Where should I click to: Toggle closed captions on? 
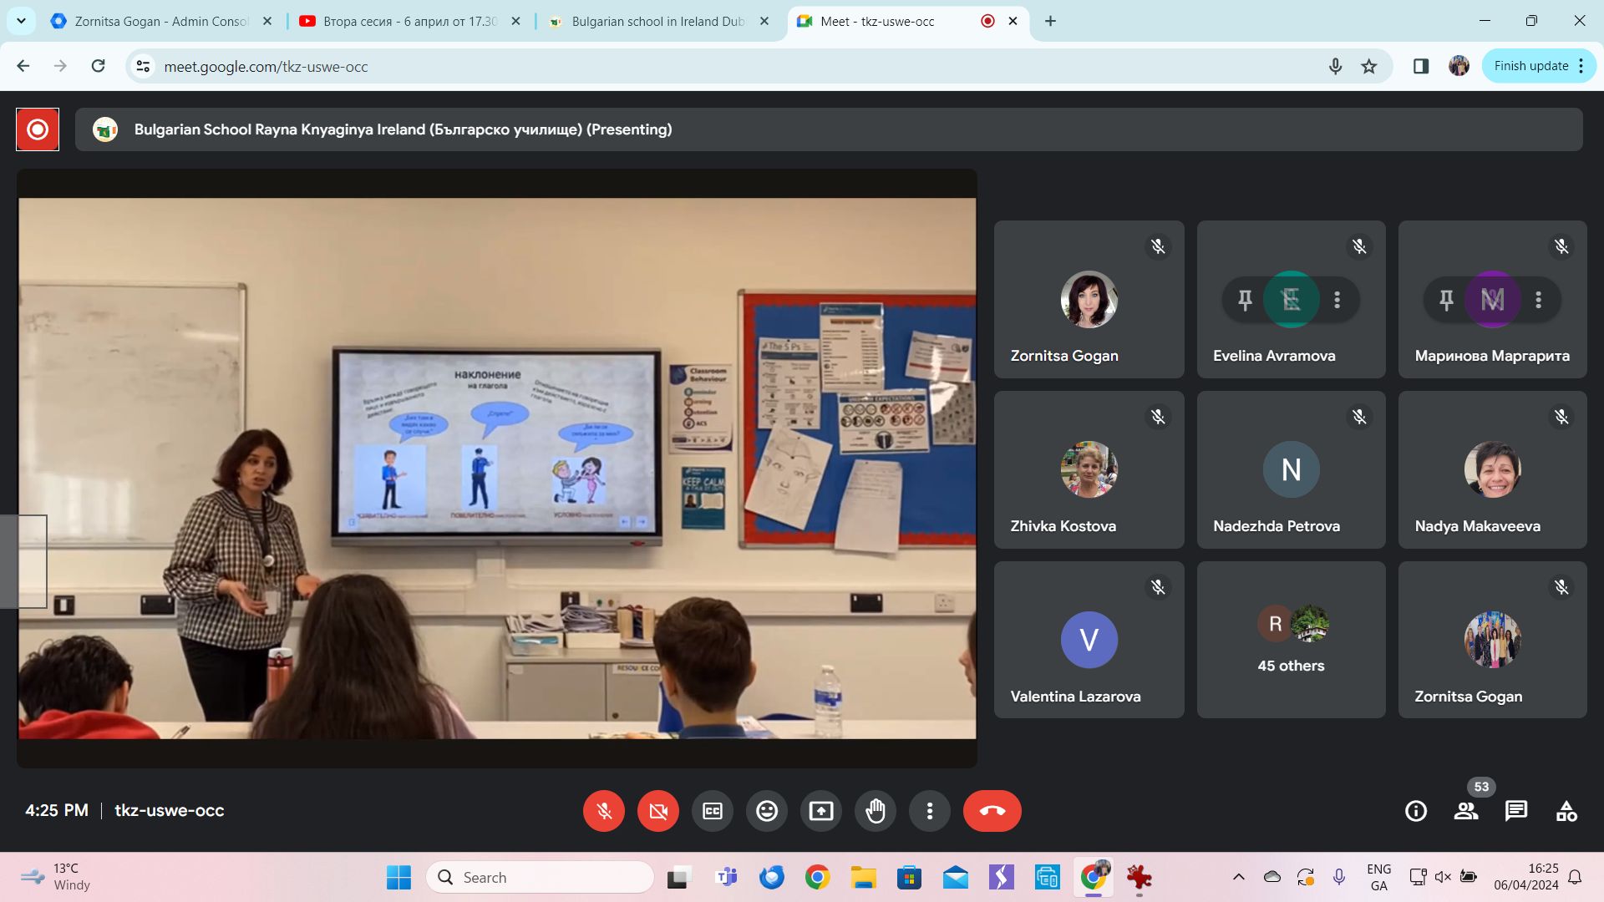(x=713, y=811)
